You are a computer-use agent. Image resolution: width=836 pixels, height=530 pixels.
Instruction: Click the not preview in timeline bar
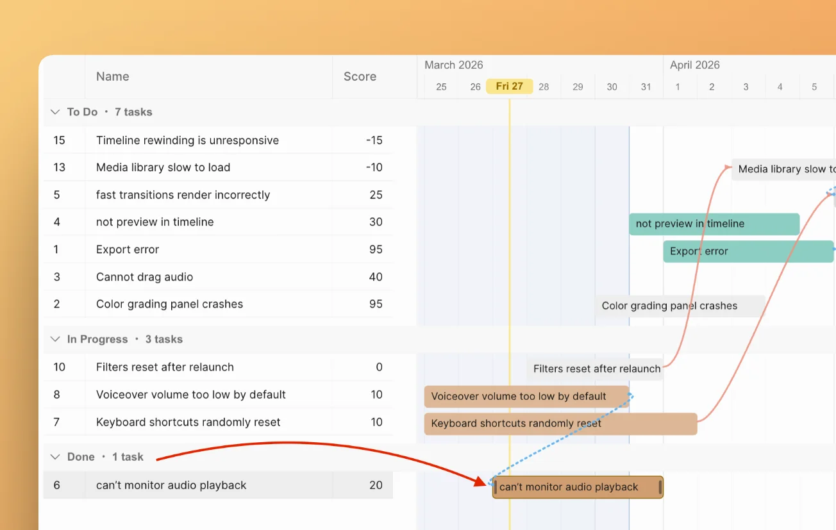[x=714, y=224]
